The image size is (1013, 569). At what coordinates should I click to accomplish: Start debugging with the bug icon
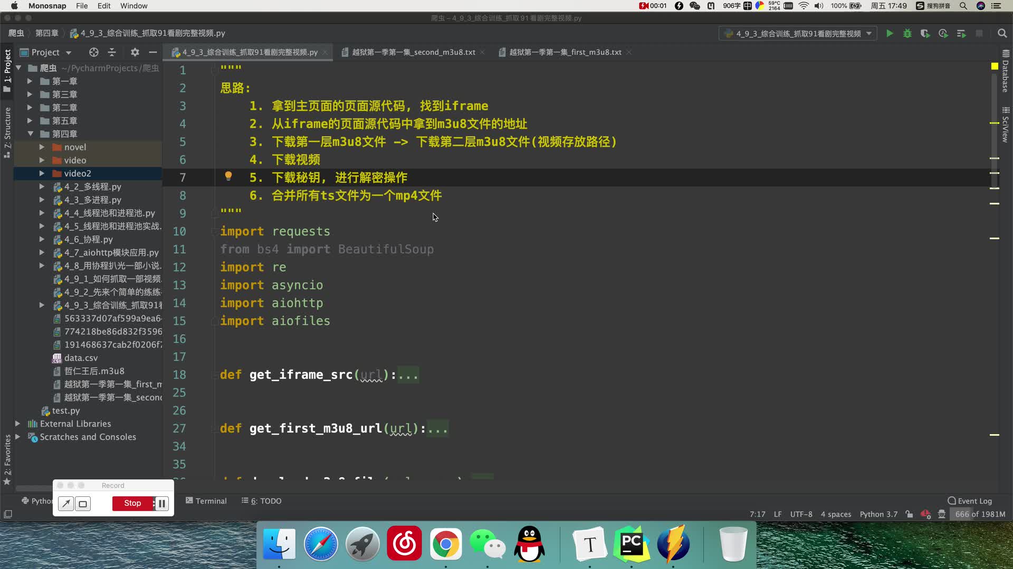[907, 34]
